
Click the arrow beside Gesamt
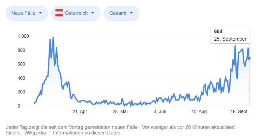click(x=132, y=13)
